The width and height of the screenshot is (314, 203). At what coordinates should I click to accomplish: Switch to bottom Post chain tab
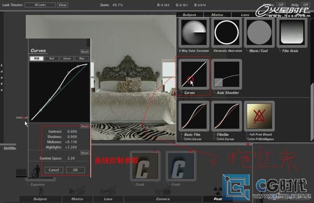coord(218,199)
